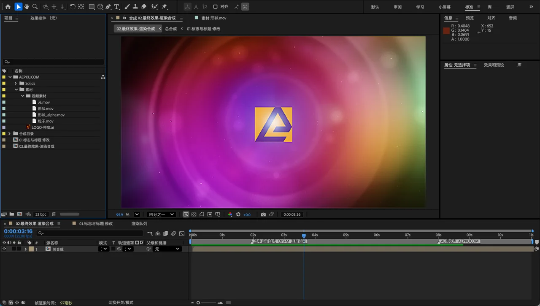Open the 效果控件 panel tab
This screenshot has width=540, height=306.
[43, 18]
